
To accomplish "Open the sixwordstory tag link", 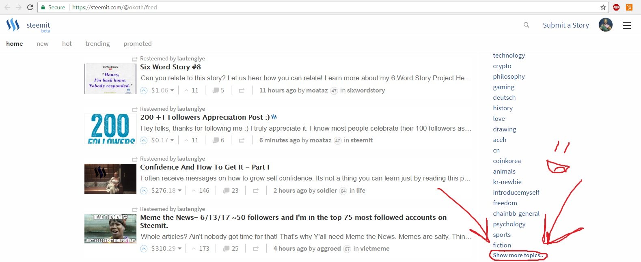I will point(366,90).
